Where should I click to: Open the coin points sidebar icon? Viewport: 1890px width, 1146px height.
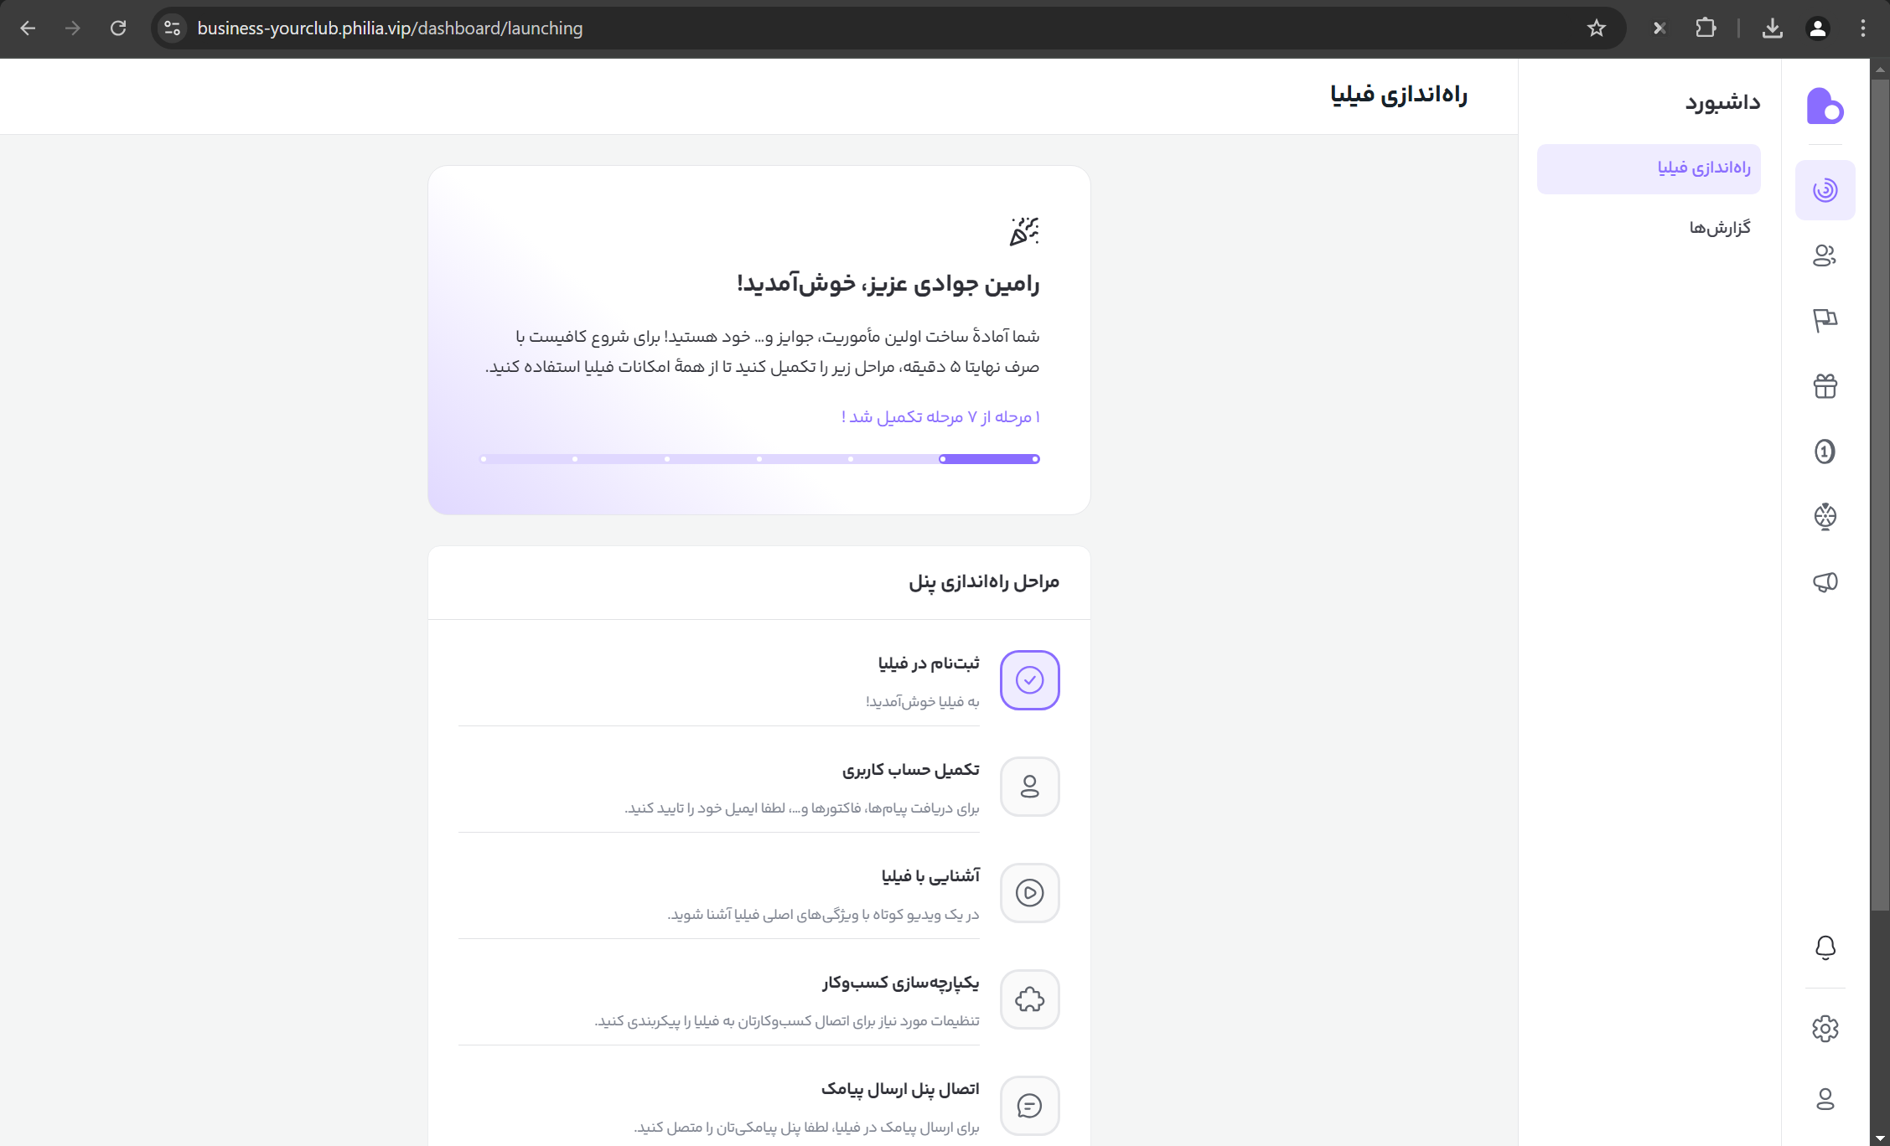point(1825,452)
